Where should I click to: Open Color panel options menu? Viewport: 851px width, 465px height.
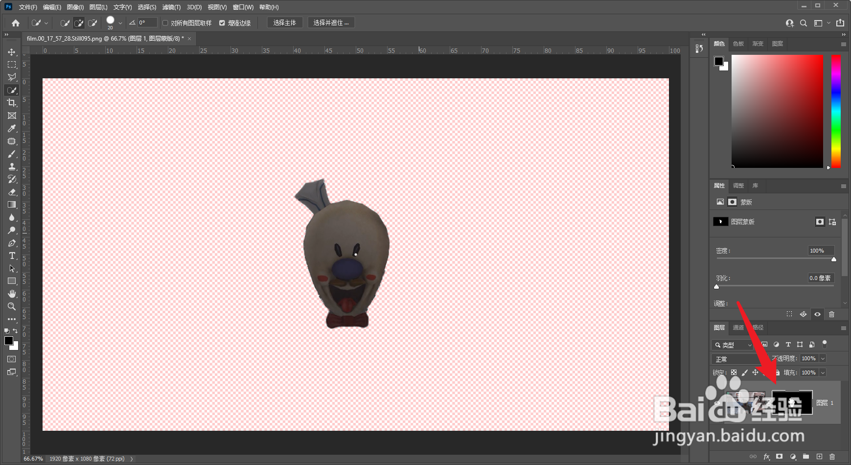pos(843,44)
